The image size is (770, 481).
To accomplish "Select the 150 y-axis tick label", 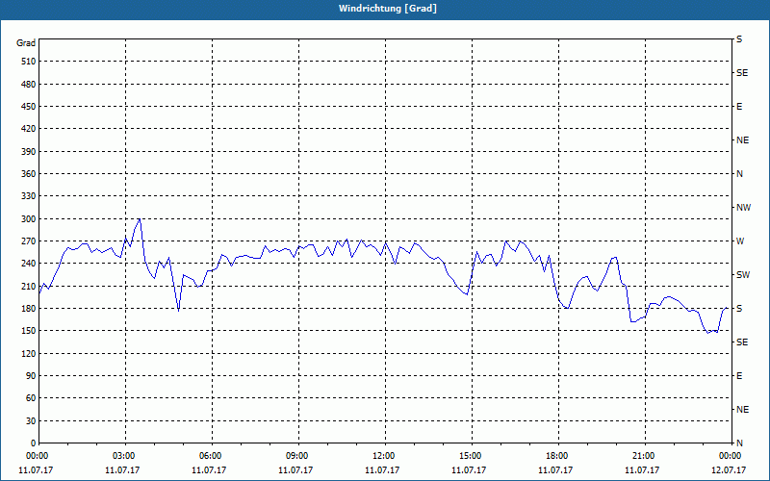I will pos(28,331).
